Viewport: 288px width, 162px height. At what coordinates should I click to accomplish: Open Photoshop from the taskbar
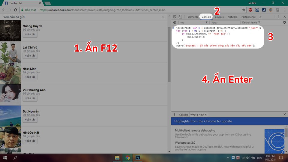click(138, 158)
